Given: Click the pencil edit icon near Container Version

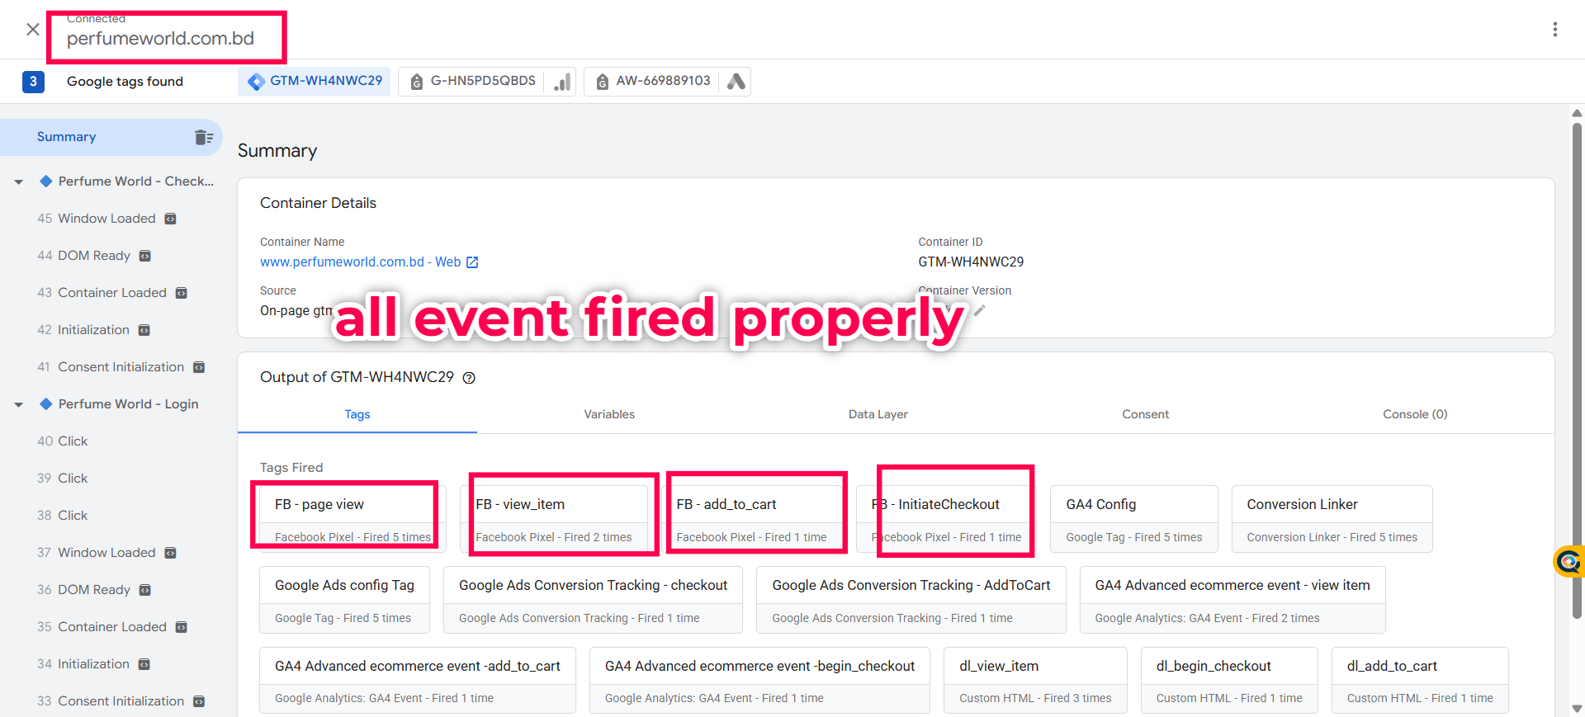Looking at the screenshot, I should coord(980,310).
